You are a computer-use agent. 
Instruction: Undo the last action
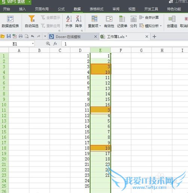tap(33, 37)
